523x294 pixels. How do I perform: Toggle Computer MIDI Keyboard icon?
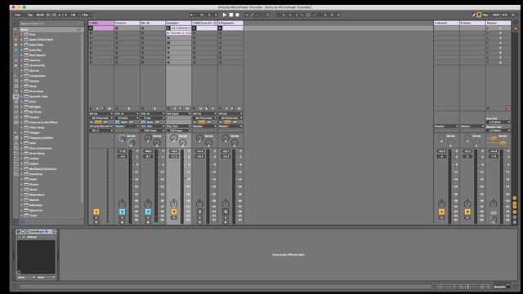click(x=479, y=15)
